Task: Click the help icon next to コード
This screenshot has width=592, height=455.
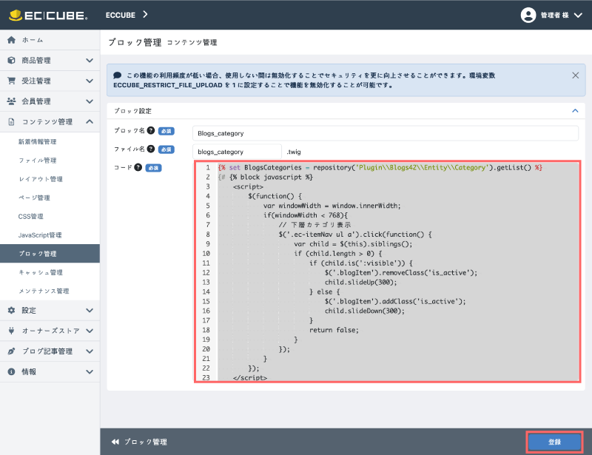Action: tap(138, 168)
